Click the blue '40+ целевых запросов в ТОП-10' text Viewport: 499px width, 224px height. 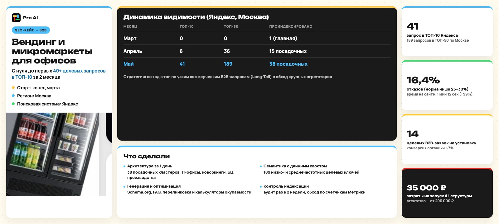[59, 74]
